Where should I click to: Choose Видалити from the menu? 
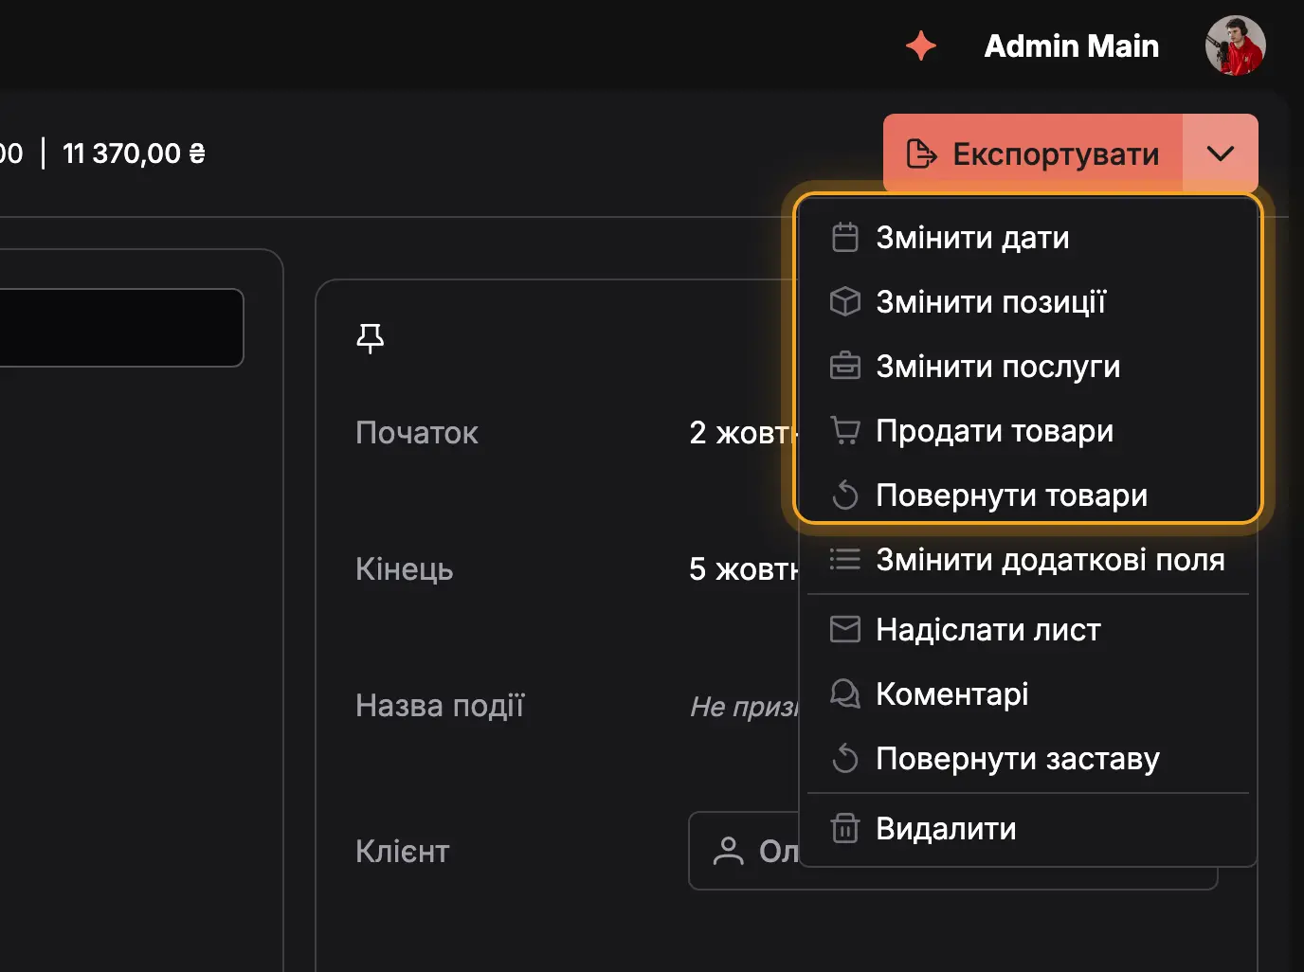pyautogui.click(x=1028, y=828)
